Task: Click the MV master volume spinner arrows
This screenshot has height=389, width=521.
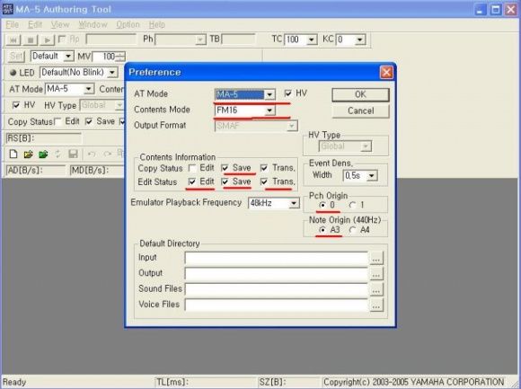Action: 120,57
